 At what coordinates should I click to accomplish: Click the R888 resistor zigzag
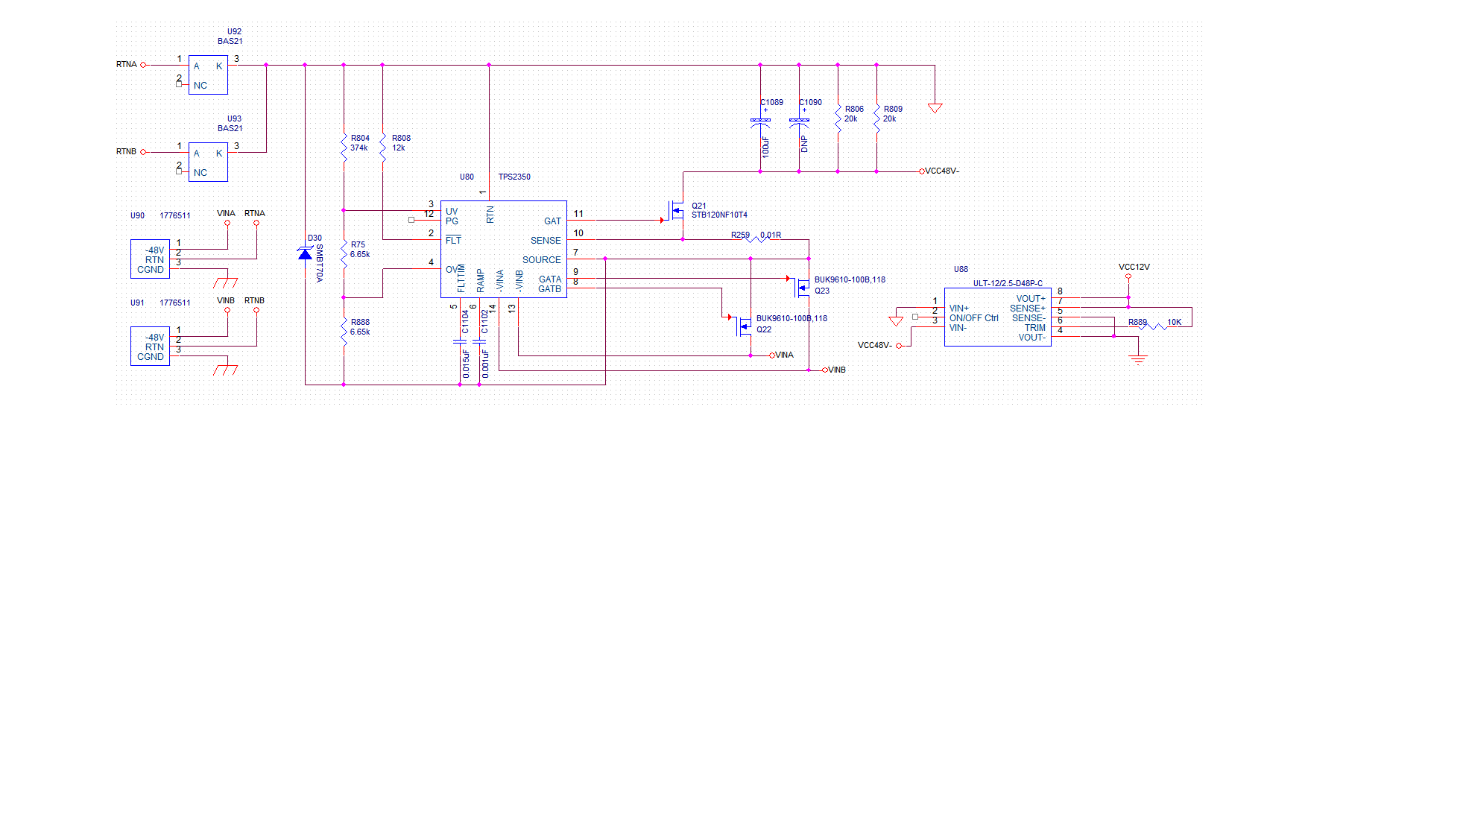tap(344, 332)
